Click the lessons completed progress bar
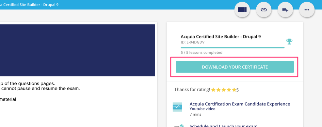This screenshot has width=322, height=127. (x=233, y=48)
